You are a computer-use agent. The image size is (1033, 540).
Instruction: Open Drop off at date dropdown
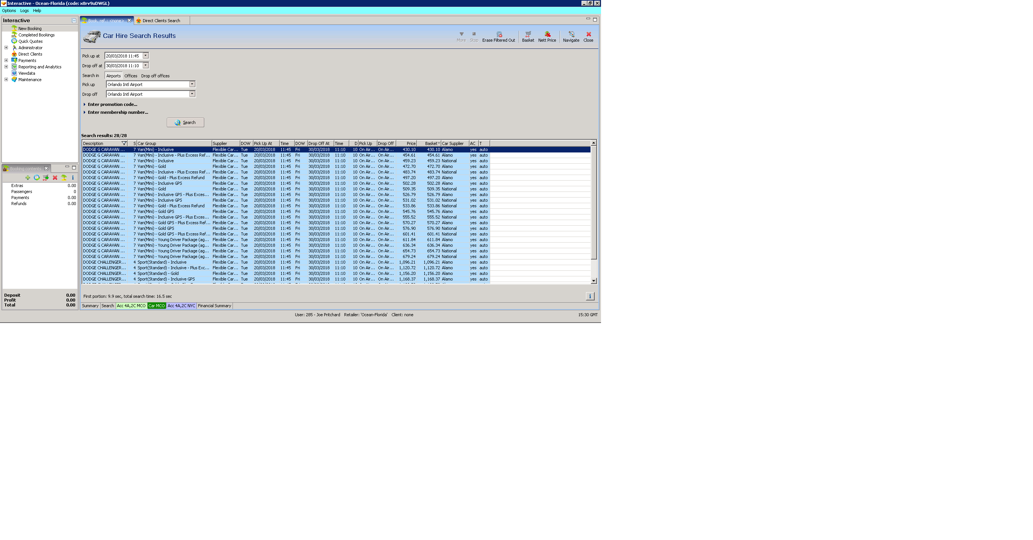pyautogui.click(x=146, y=65)
